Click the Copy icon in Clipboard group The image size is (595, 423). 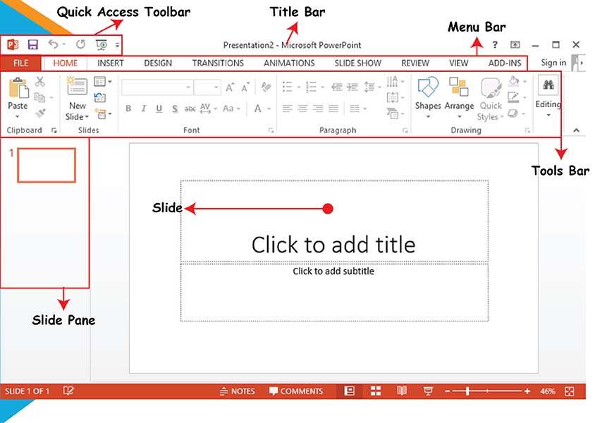39,97
